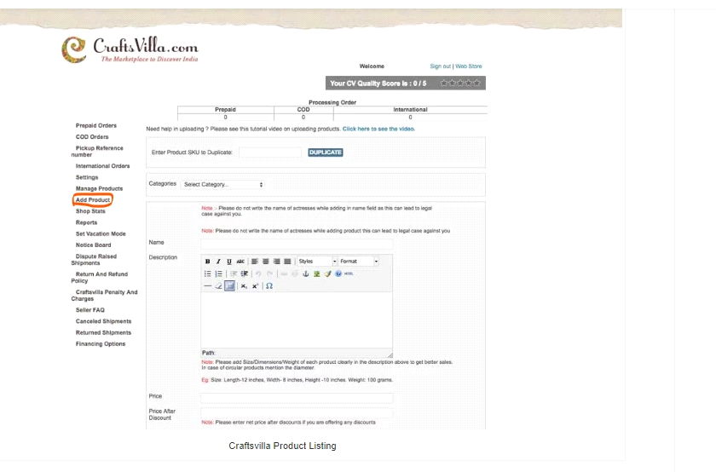Open the Select Category dropdown
The width and height of the screenshot is (716, 472).
tap(222, 184)
